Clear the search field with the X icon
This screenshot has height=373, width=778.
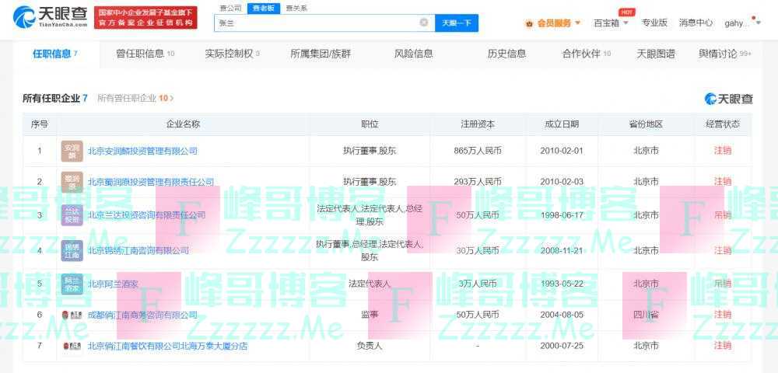pos(424,23)
